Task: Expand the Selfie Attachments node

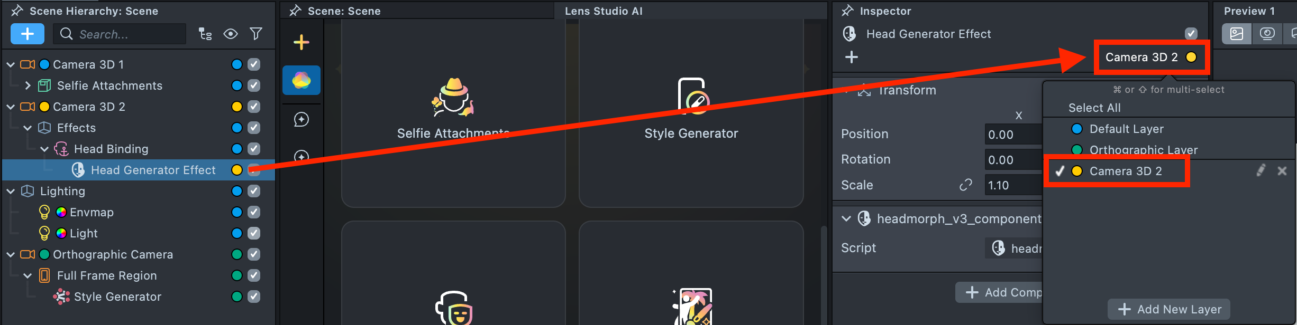Action: [x=28, y=85]
